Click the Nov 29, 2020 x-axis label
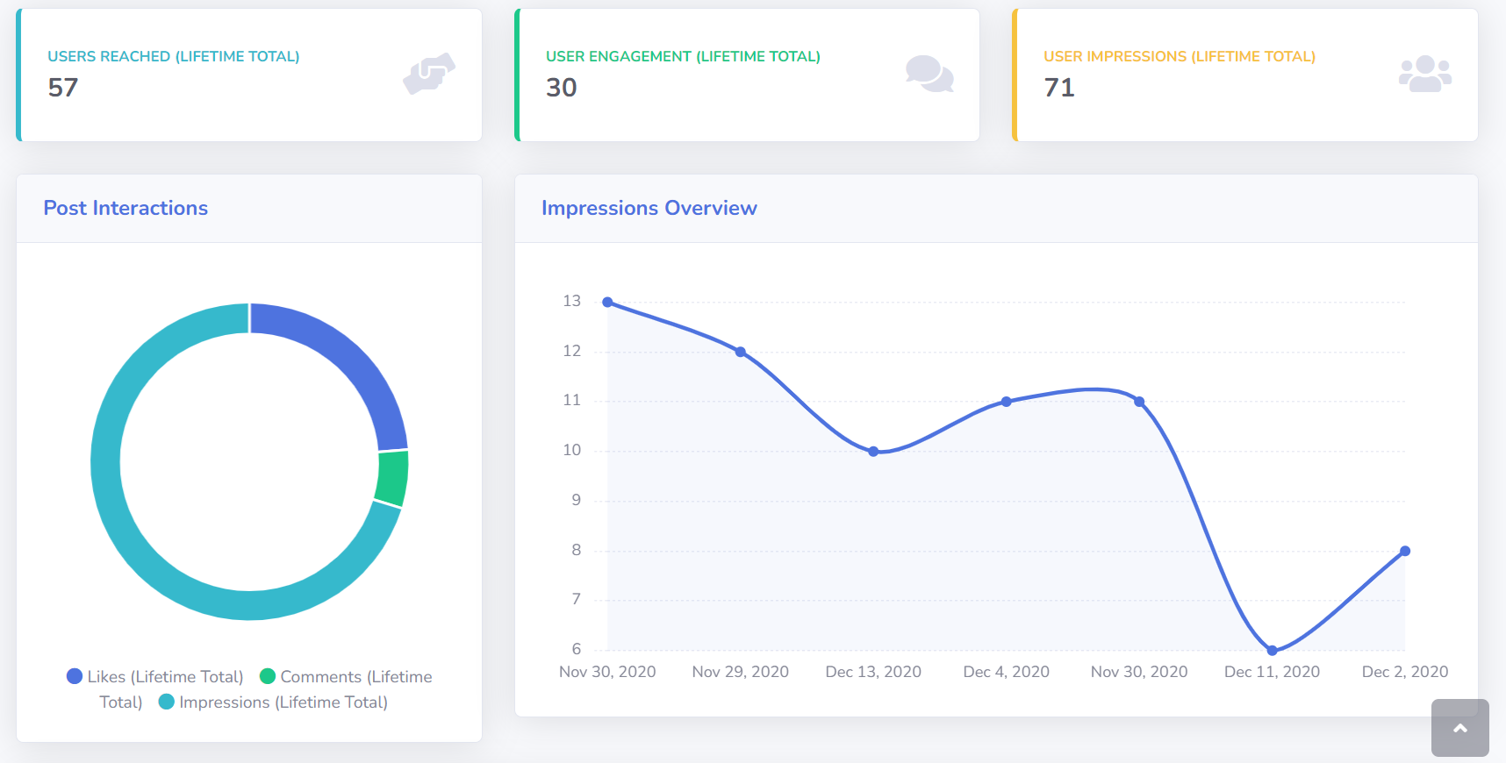The image size is (1506, 763). point(741,672)
